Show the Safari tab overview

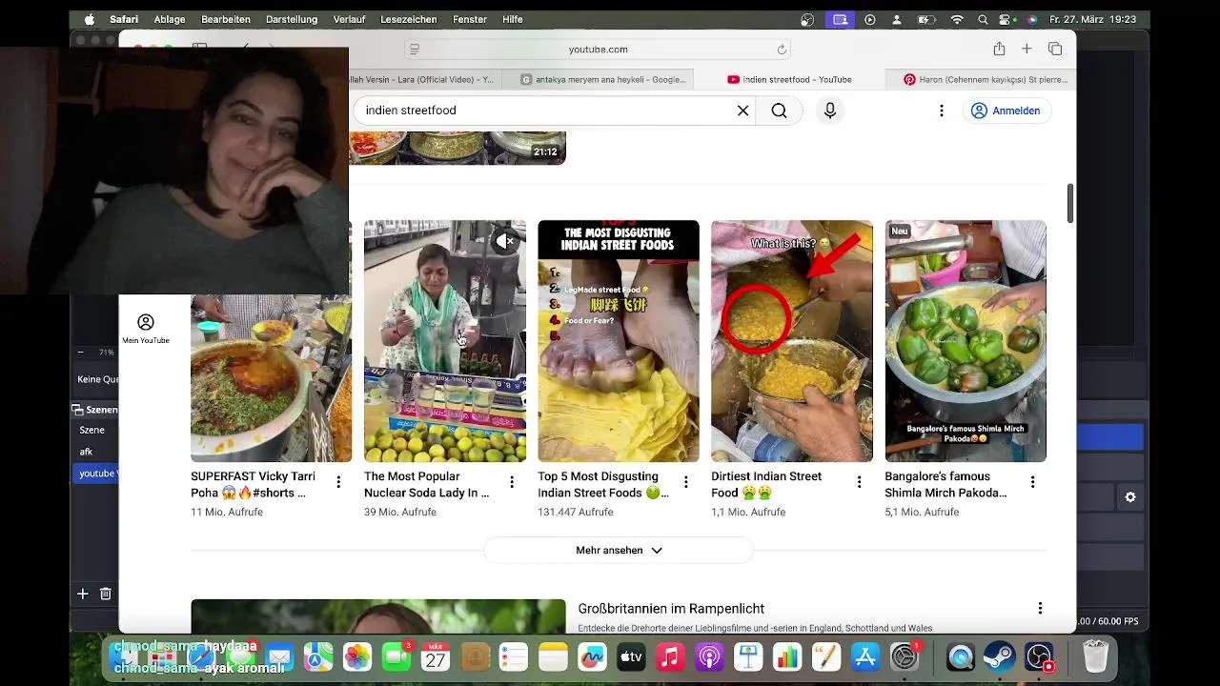(x=1055, y=49)
